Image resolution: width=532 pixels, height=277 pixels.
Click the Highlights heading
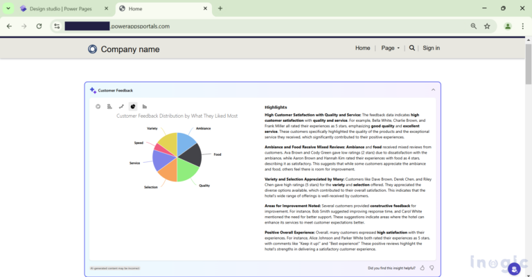276,107
